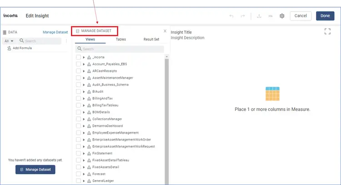Expand the GeneralLedger node
Image resolution: width=341 pixels, height=185 pixels.
coord(84,181)
